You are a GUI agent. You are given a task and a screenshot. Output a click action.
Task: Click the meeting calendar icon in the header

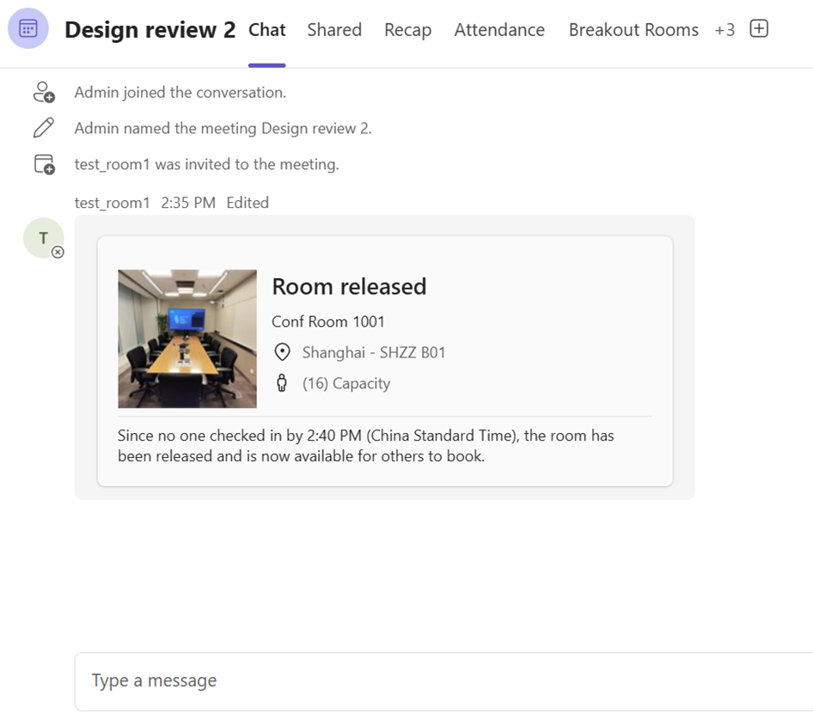[x=28, y=28]
